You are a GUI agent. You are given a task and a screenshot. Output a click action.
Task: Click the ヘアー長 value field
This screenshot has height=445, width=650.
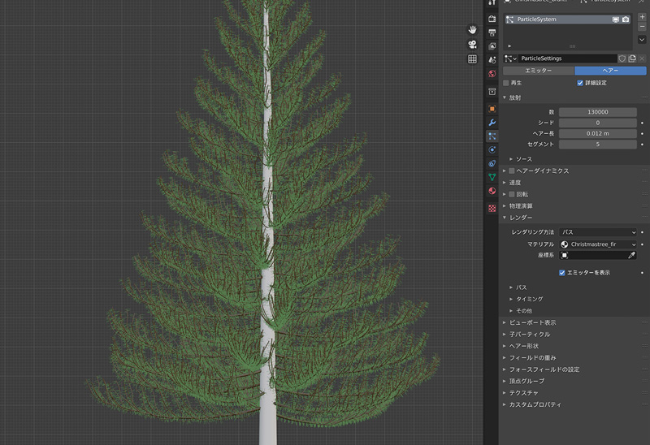click(597, 133)
